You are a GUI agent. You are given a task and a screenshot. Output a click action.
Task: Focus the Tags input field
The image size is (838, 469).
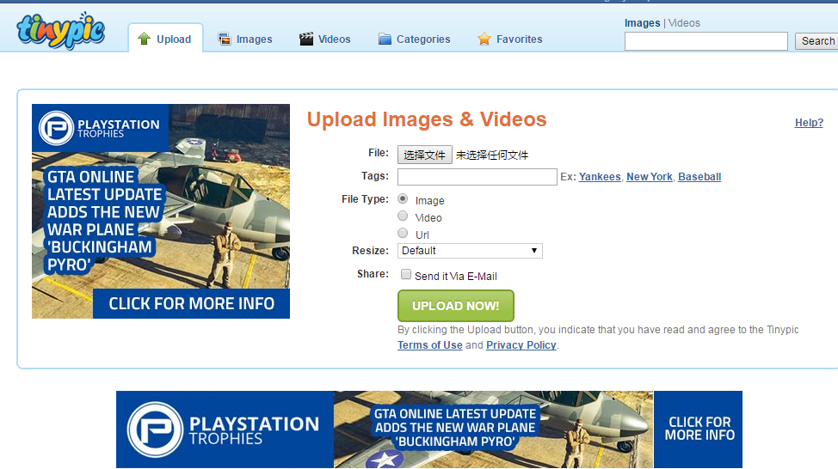pos(478,177)
